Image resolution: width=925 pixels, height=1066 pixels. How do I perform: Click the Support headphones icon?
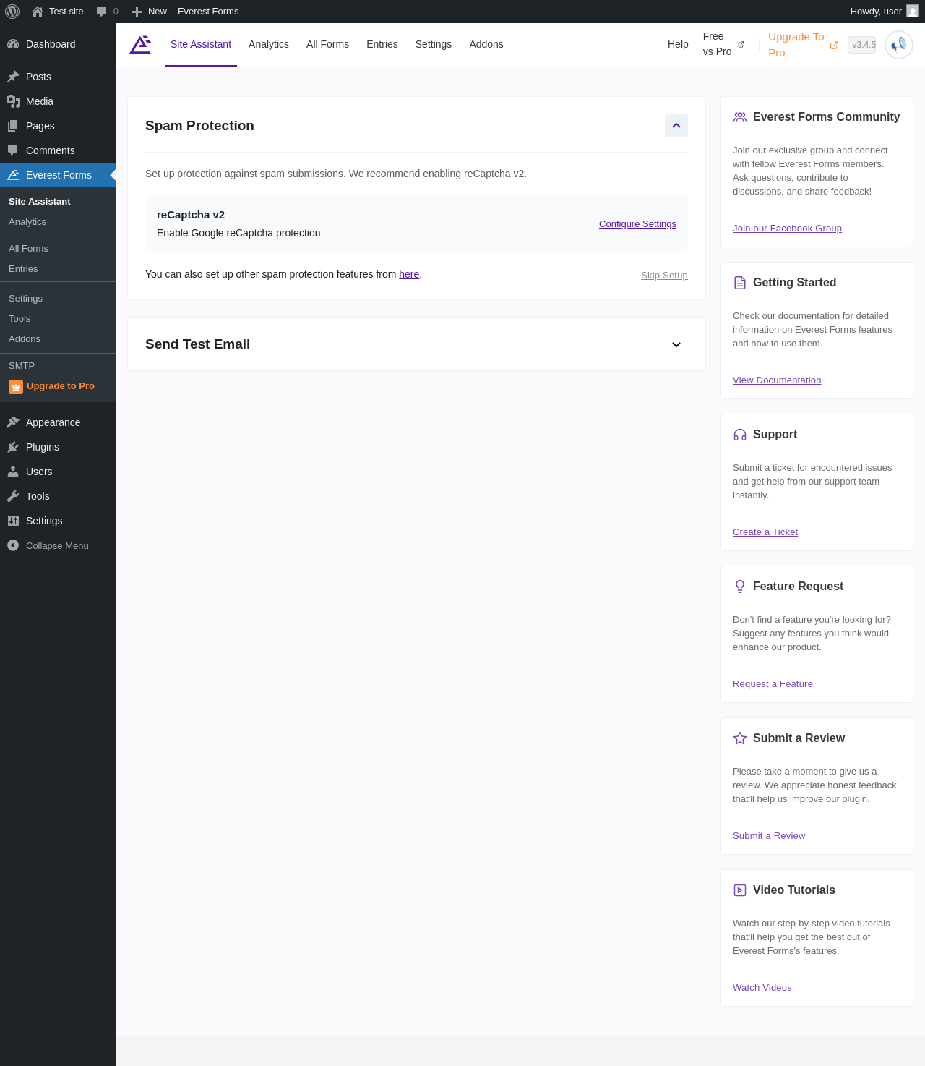click(740, 435)
